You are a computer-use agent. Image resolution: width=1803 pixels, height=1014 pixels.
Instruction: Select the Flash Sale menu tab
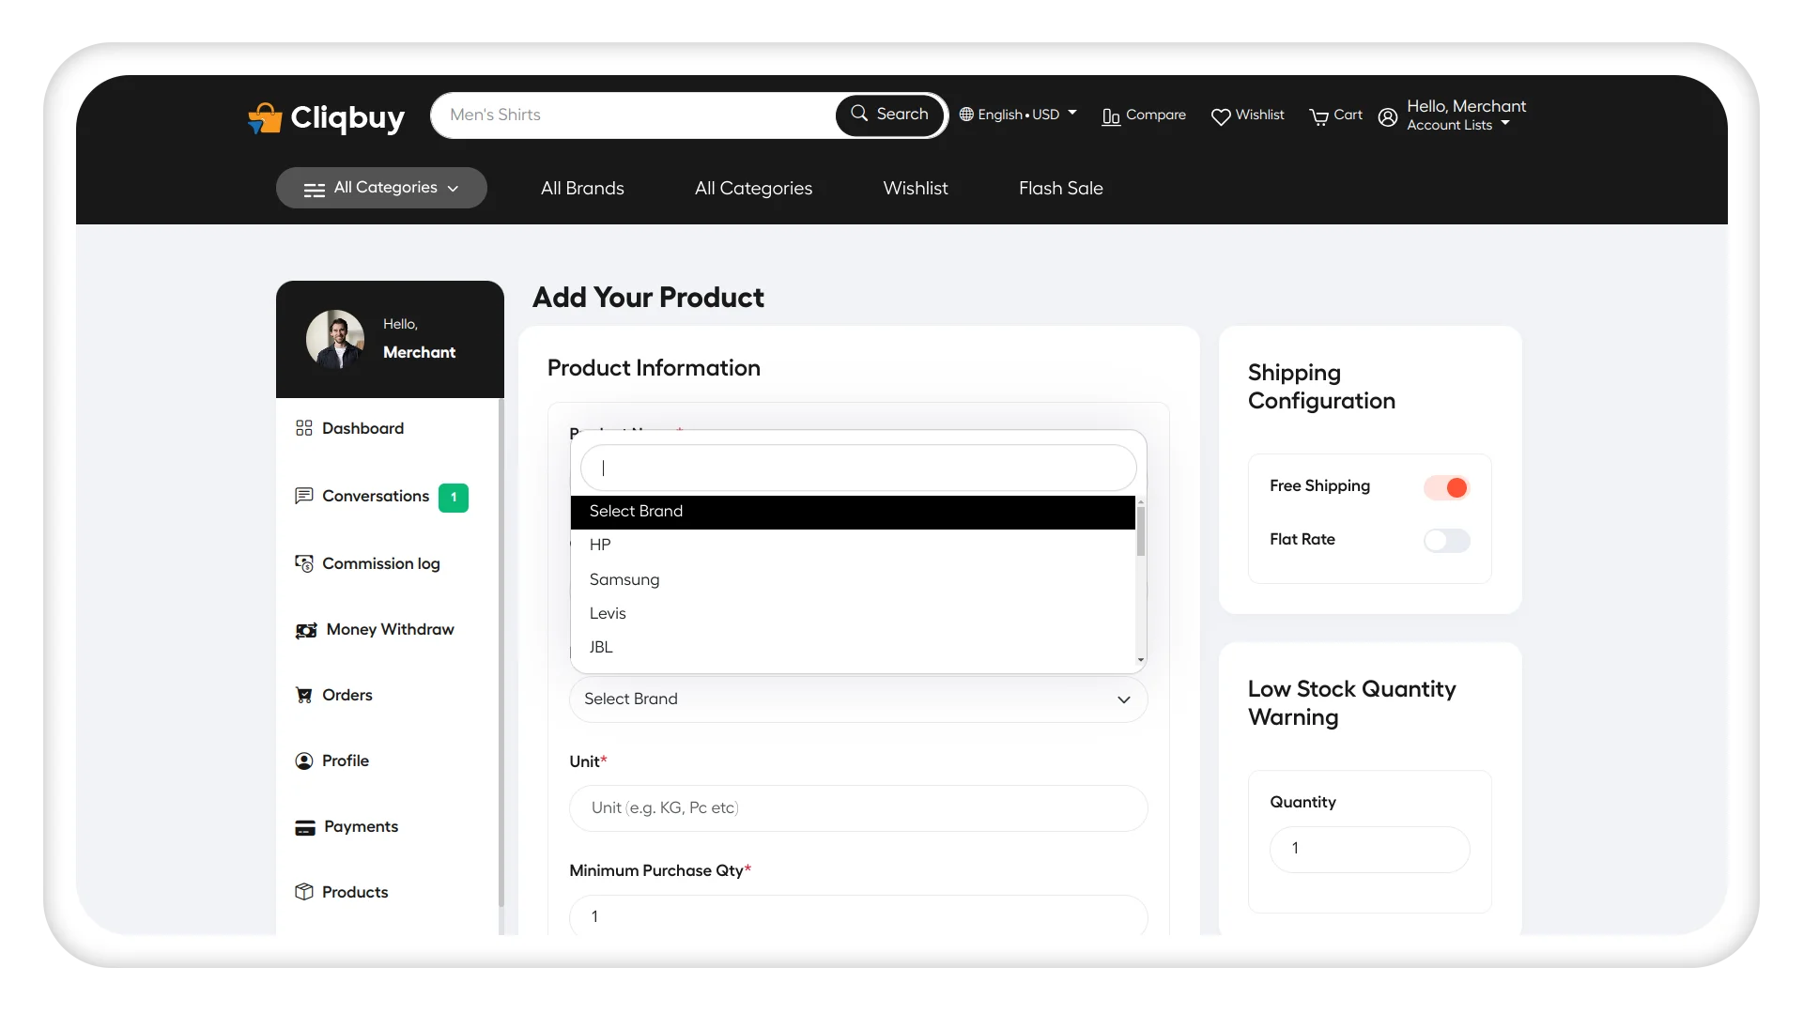[x=1061, y=188]
